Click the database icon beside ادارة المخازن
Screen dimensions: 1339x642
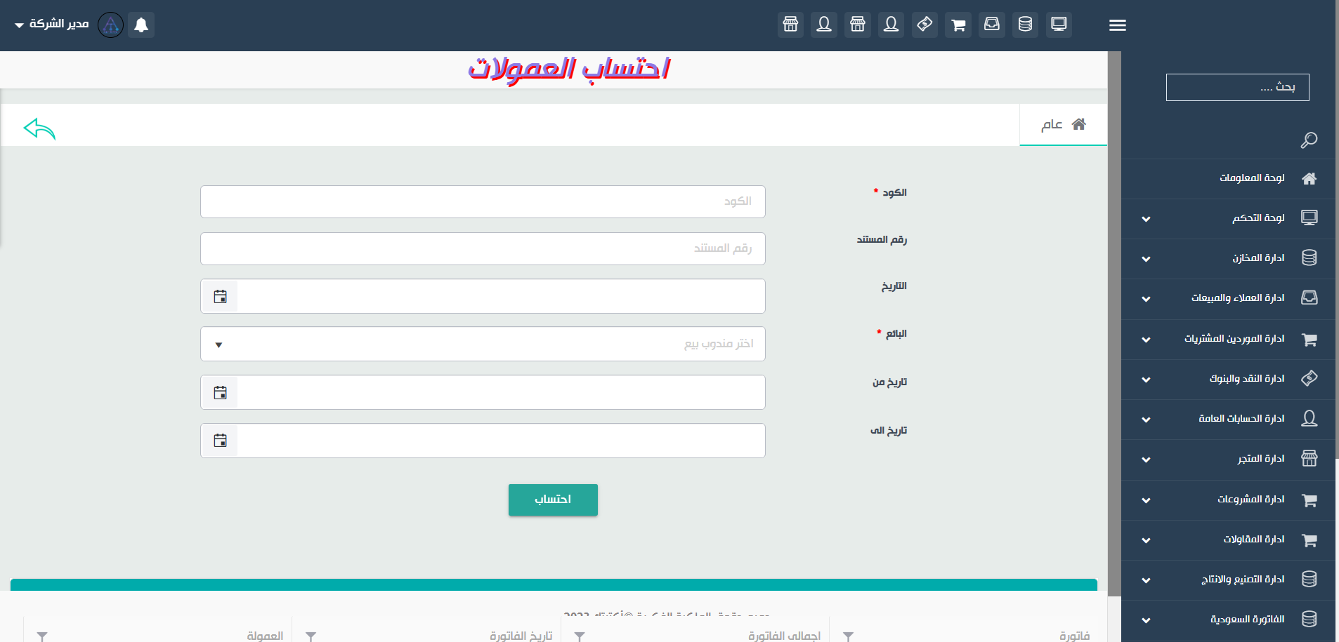point(1309,258)
